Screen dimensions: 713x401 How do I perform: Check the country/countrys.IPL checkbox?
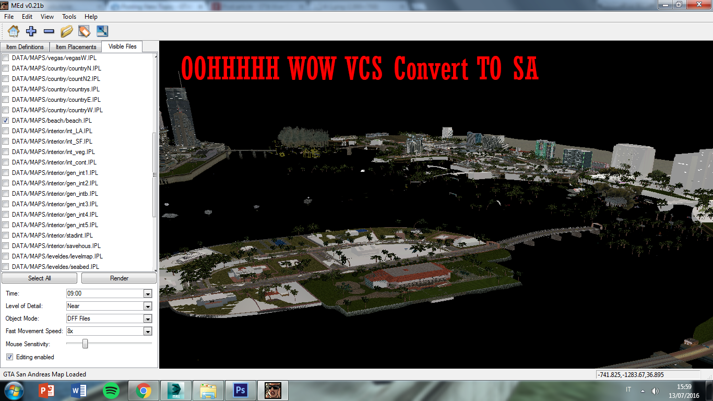[x=6, y=89]
